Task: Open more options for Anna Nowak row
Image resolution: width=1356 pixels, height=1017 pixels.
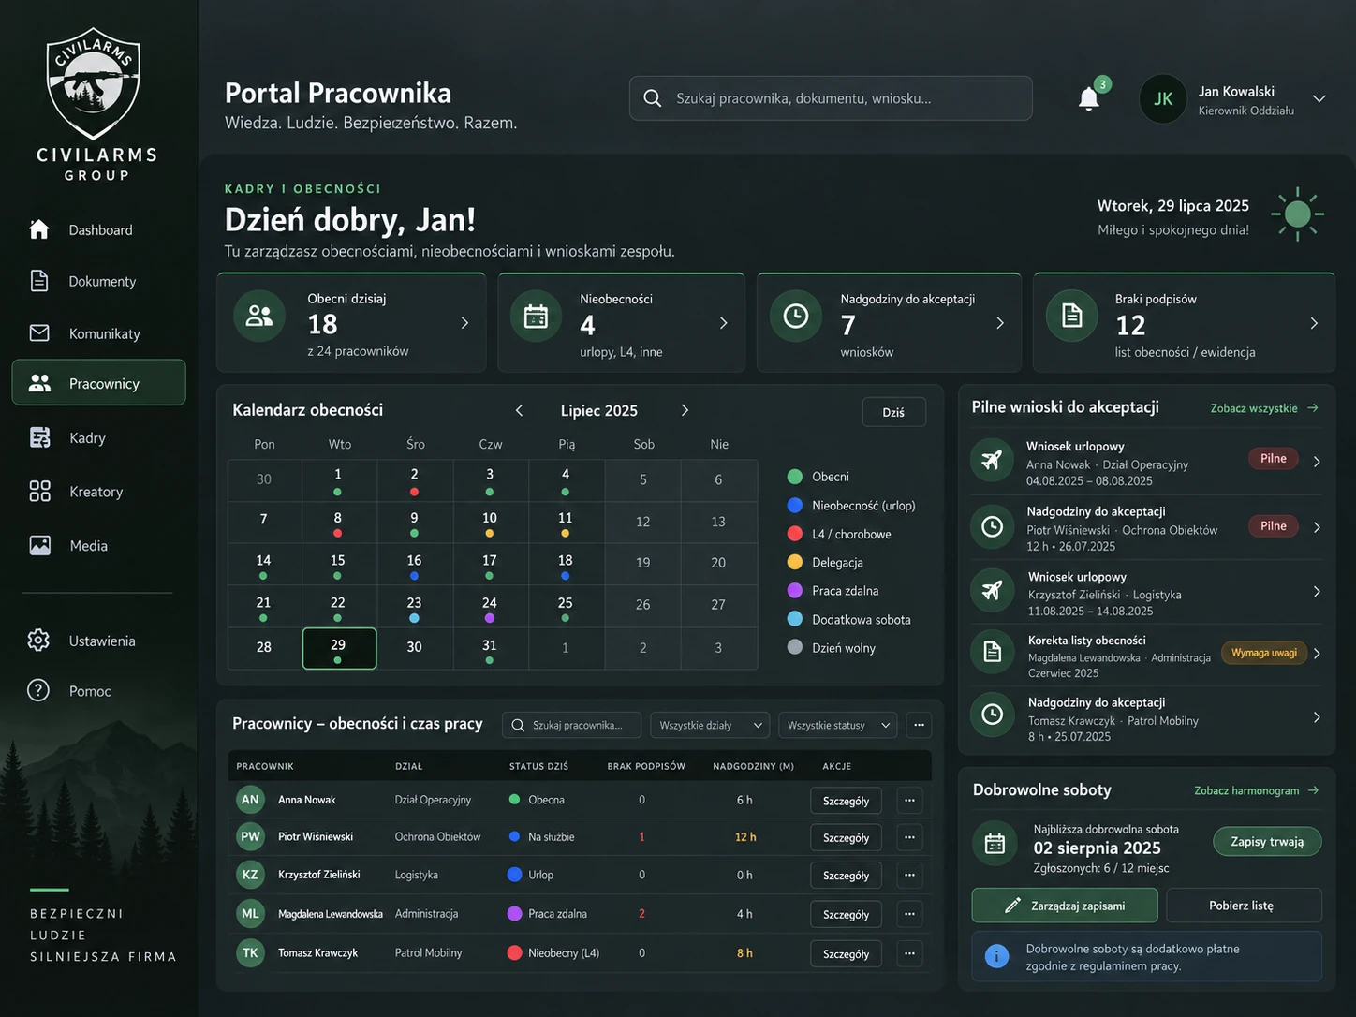Action: [x=909, y=800]
